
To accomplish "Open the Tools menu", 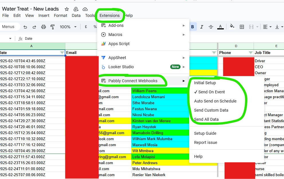I will [x=90, y=15].
